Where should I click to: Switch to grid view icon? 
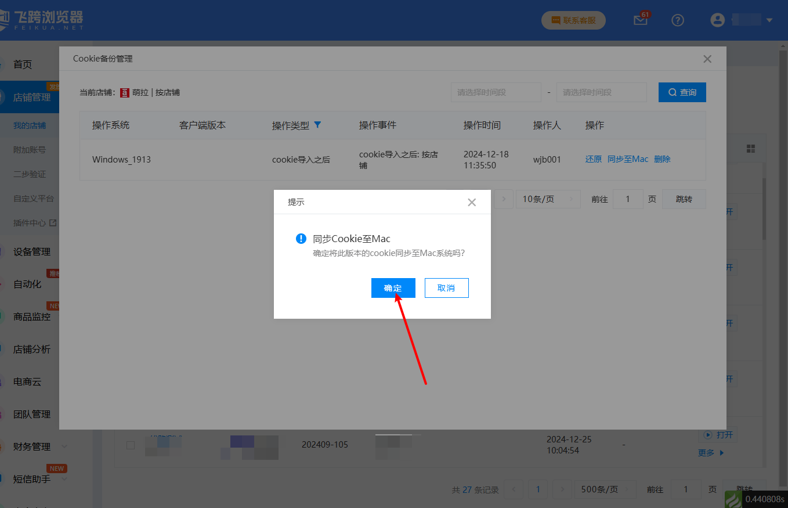pyautogui.click(x=751, y=149)
